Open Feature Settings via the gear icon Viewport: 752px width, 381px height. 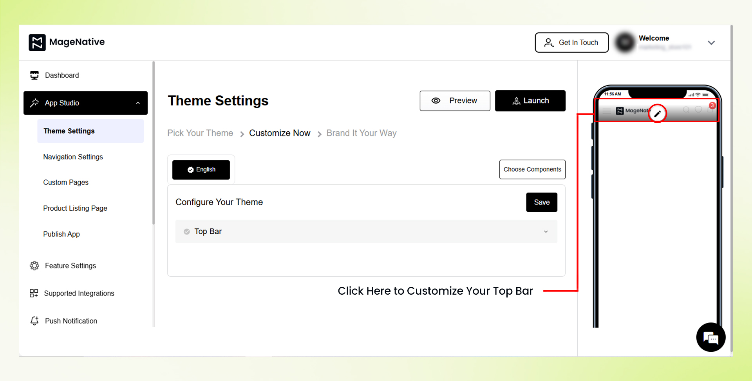click(34, 265)
